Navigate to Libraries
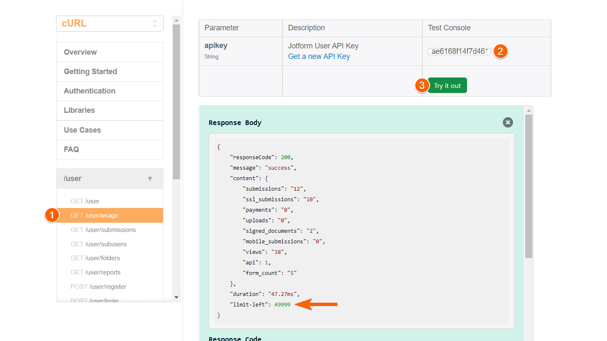607x341 pixels. click(110, 110)
